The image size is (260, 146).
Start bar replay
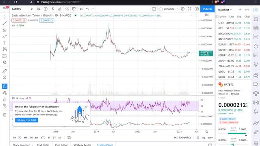[81, 9]
